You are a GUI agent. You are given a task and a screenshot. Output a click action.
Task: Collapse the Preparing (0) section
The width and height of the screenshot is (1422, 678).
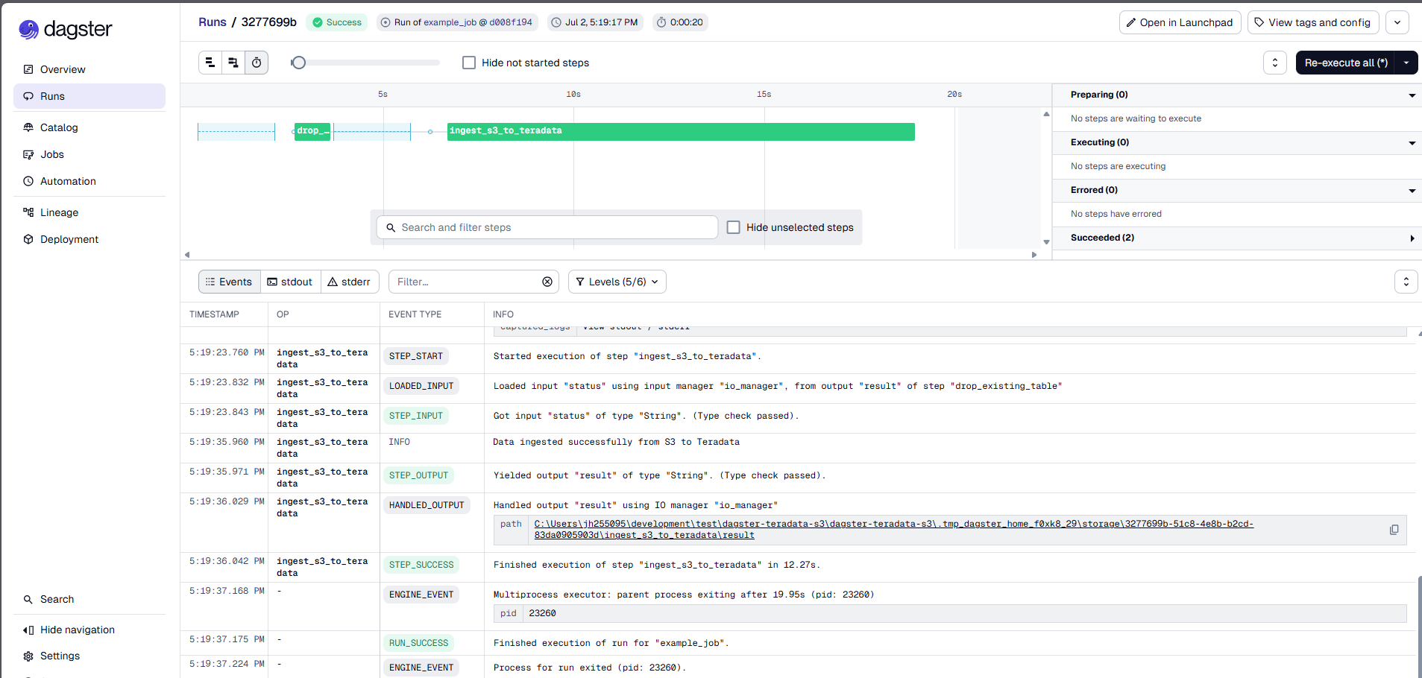tap(1237, 95)
